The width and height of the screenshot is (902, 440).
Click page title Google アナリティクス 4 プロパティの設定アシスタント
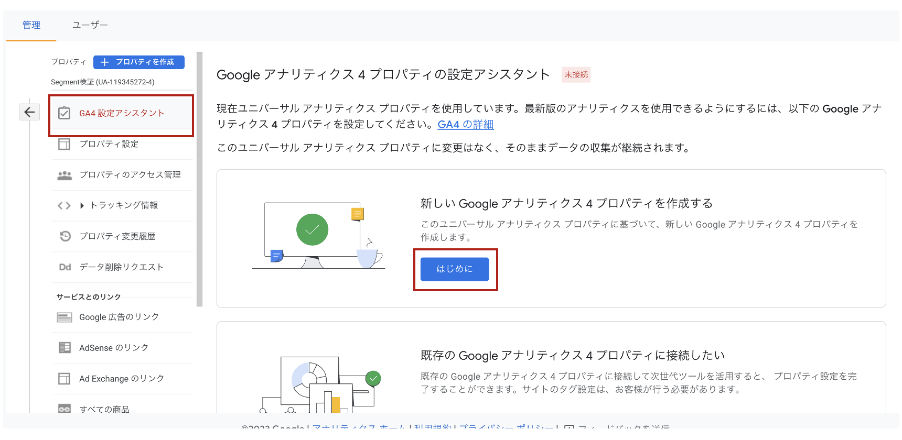(383, 74)
